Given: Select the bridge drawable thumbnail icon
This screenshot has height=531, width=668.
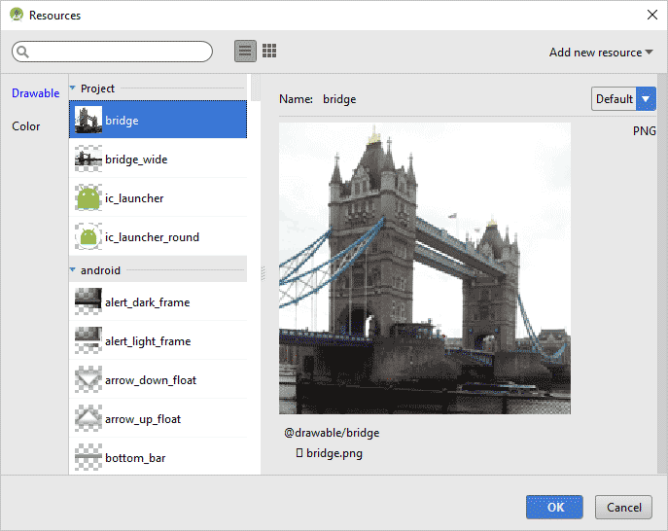Looking at the screenshot, I should pyautogui.click(x=88, y=121).
